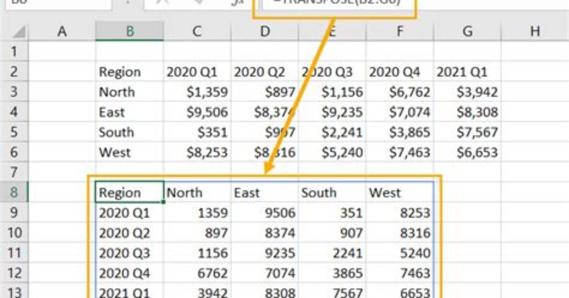This screenshot has height=298, width=569.
Task: Click the cell showing $5,240
Action: click(x=332, y=152)
